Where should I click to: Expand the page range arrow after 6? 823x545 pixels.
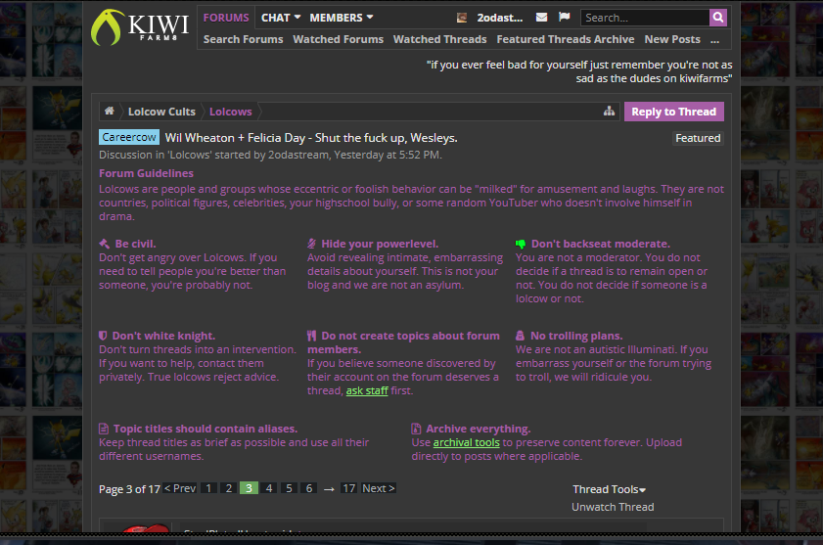329,489
